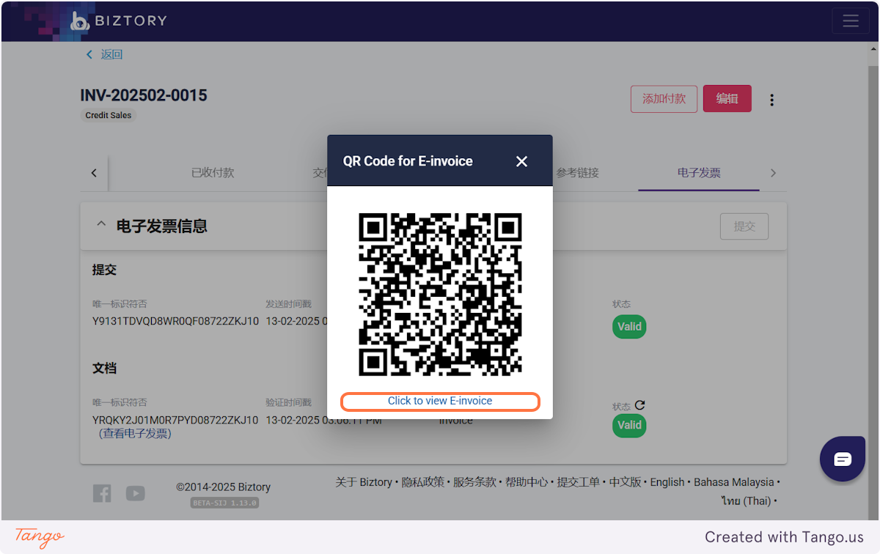The height and width of the screenshot is (554, 880).
Task: Select identifier Y9131TDVQD8WR0QF08722ZKJ10
Action: 175,321
